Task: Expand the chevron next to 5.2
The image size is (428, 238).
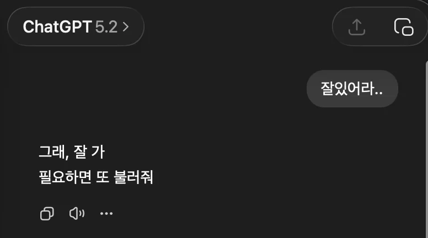Action: 126,26
